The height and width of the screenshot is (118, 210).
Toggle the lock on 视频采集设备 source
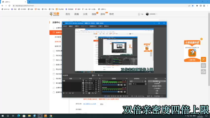99,83
